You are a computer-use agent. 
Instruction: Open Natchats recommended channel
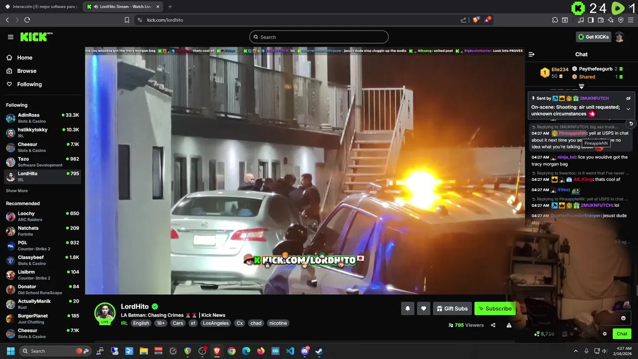(x=42, y=231)
